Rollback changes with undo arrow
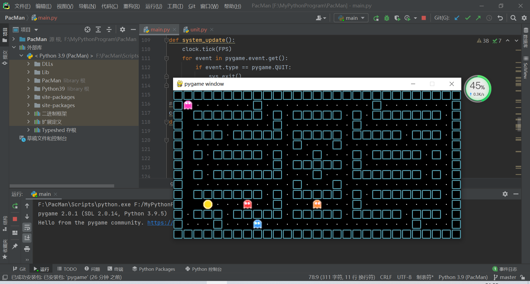 pyautogui.click(x=500, y=18)
